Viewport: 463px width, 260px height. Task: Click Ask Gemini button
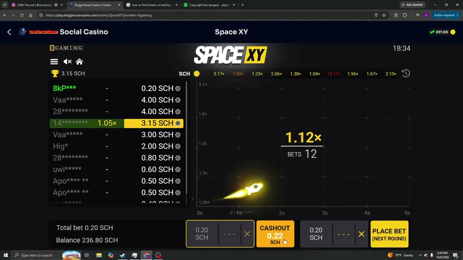(412, 5)
